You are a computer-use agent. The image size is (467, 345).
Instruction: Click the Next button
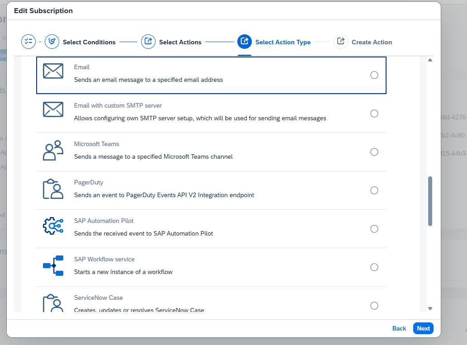[423, 328]
